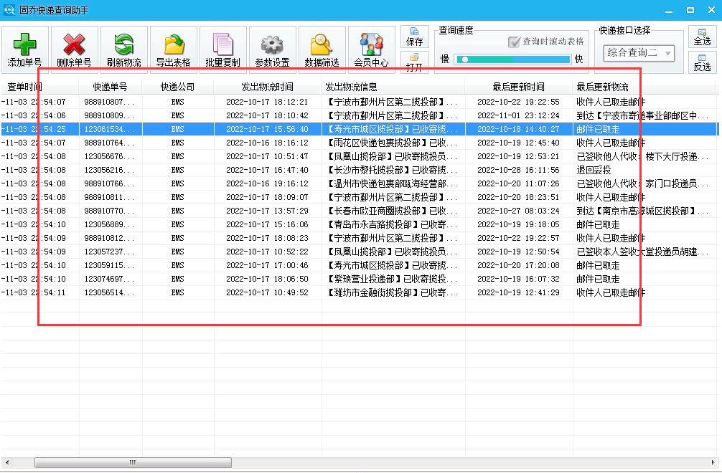Click the horizontal scrollbar thumb

coord(133,462)
